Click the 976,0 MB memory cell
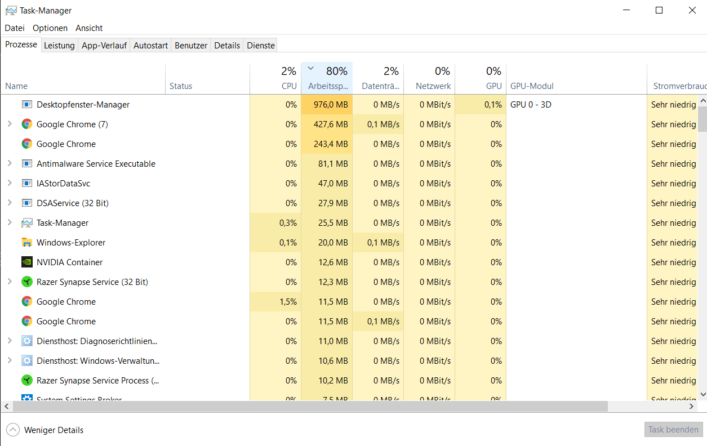Viewport: 707px width, 446px height. pyautogui.click(x=327, y=105)
